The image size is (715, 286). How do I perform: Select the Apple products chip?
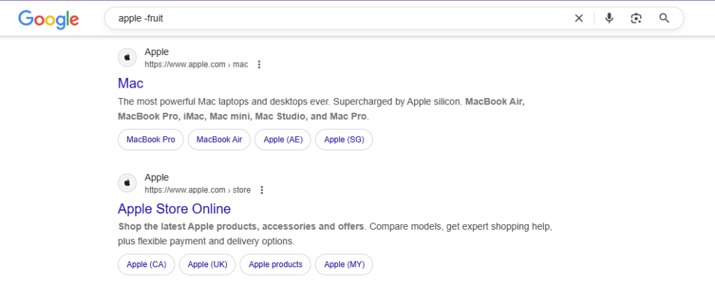(x=275, y=264)
